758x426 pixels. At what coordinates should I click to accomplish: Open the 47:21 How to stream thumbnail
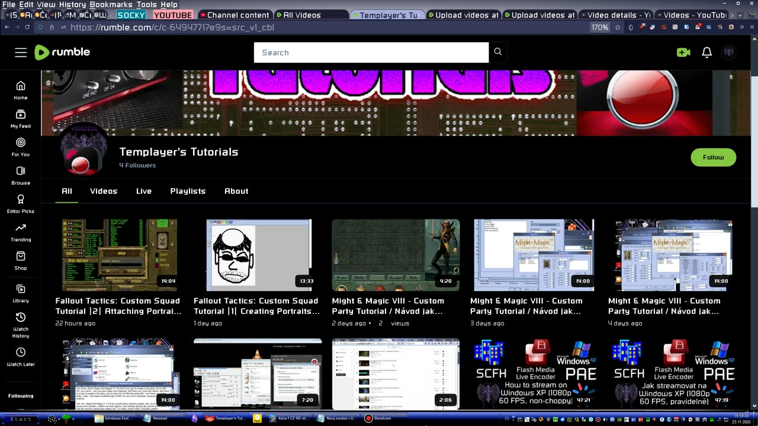[x=534, y=374]
